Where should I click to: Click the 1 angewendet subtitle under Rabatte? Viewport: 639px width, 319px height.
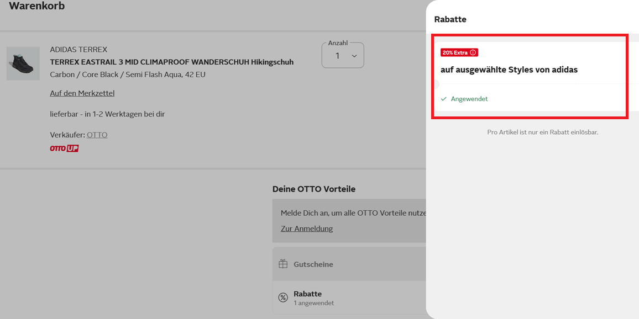click(x=313, y=303)
